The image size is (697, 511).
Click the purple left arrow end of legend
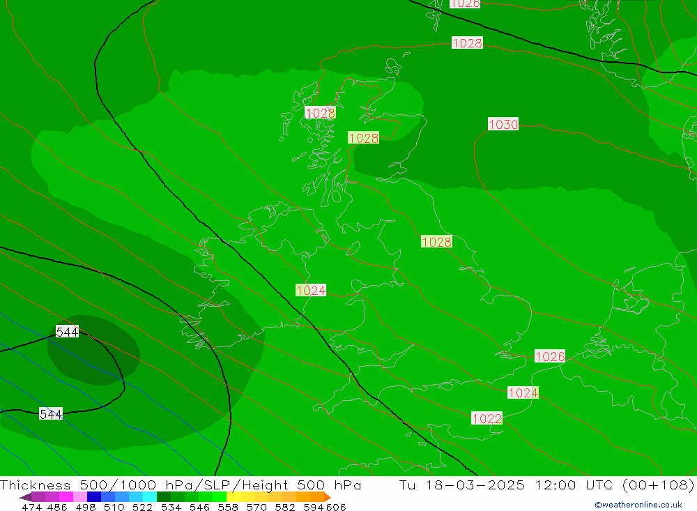click(x=25, y=497)
